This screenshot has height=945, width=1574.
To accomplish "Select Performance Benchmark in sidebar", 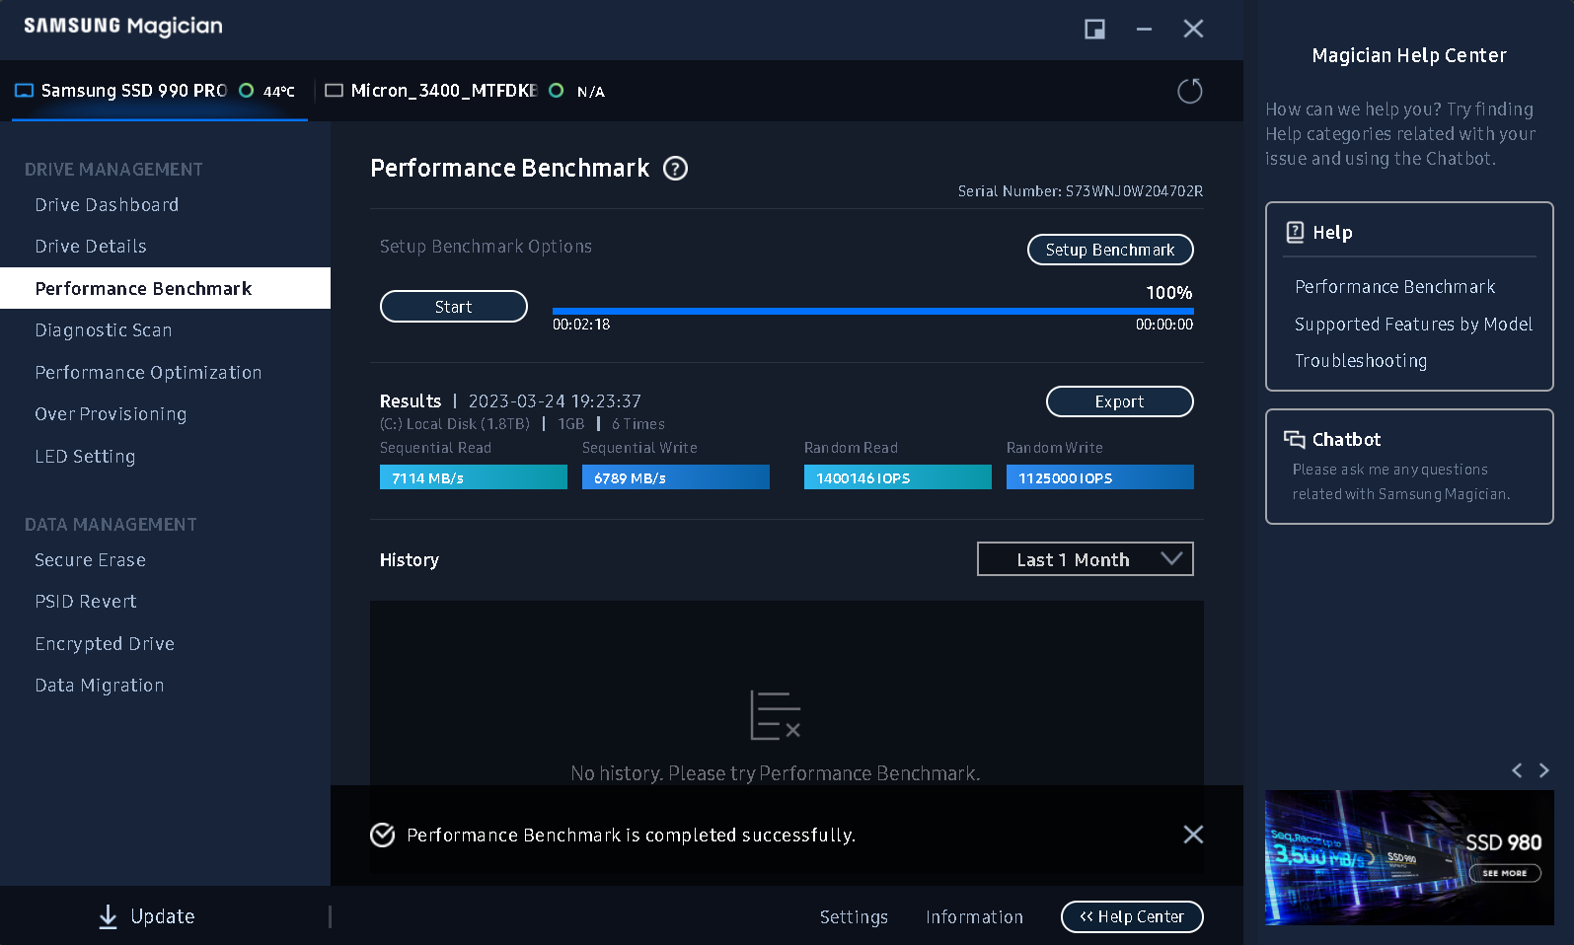I will coord(165,288).
